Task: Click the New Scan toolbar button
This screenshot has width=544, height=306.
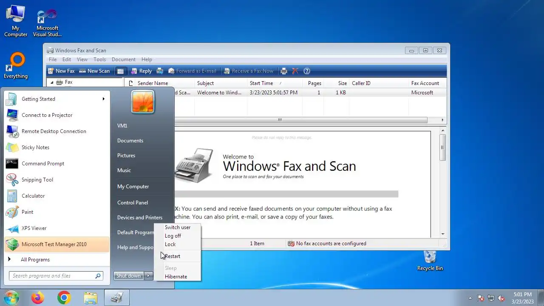Action: [94, 71]
